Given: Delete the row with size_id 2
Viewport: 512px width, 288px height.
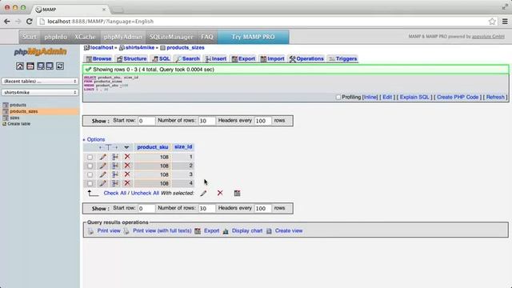Looking at the screenshot, I should coord(127,166).
